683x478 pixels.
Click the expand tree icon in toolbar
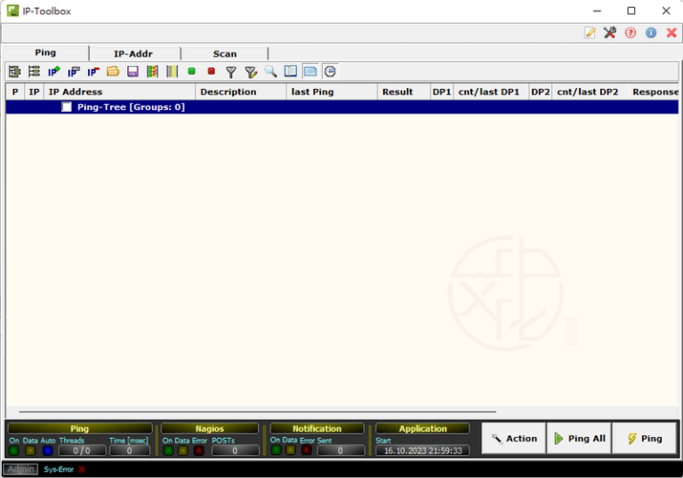tap(14, 71)
